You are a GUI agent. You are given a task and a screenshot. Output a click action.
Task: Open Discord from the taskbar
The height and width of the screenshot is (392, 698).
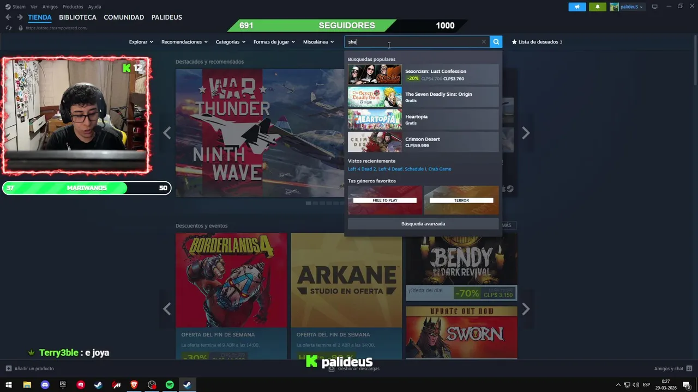click(45, 385)
